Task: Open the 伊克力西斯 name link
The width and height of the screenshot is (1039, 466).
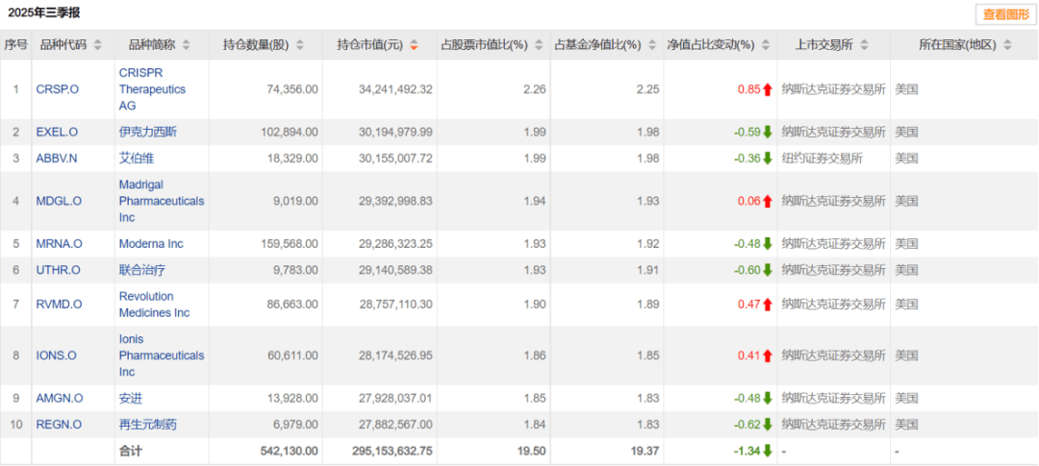Action: pos(148,133)
